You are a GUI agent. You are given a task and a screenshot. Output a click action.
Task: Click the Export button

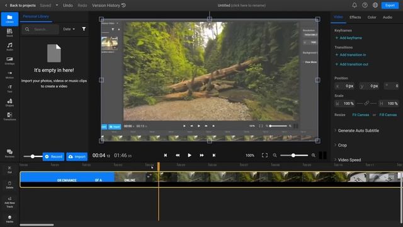[x=390, y=5]
